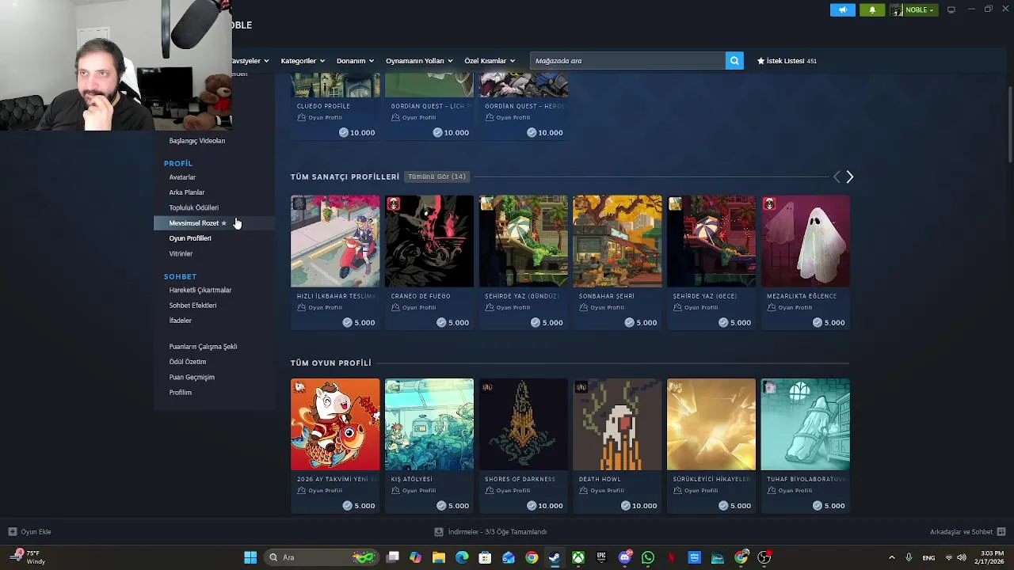Open Tuhaf Biyolaboratuvar profile thumbnail
Viewport: 1014px width, 570px height.
click(806, 424)
